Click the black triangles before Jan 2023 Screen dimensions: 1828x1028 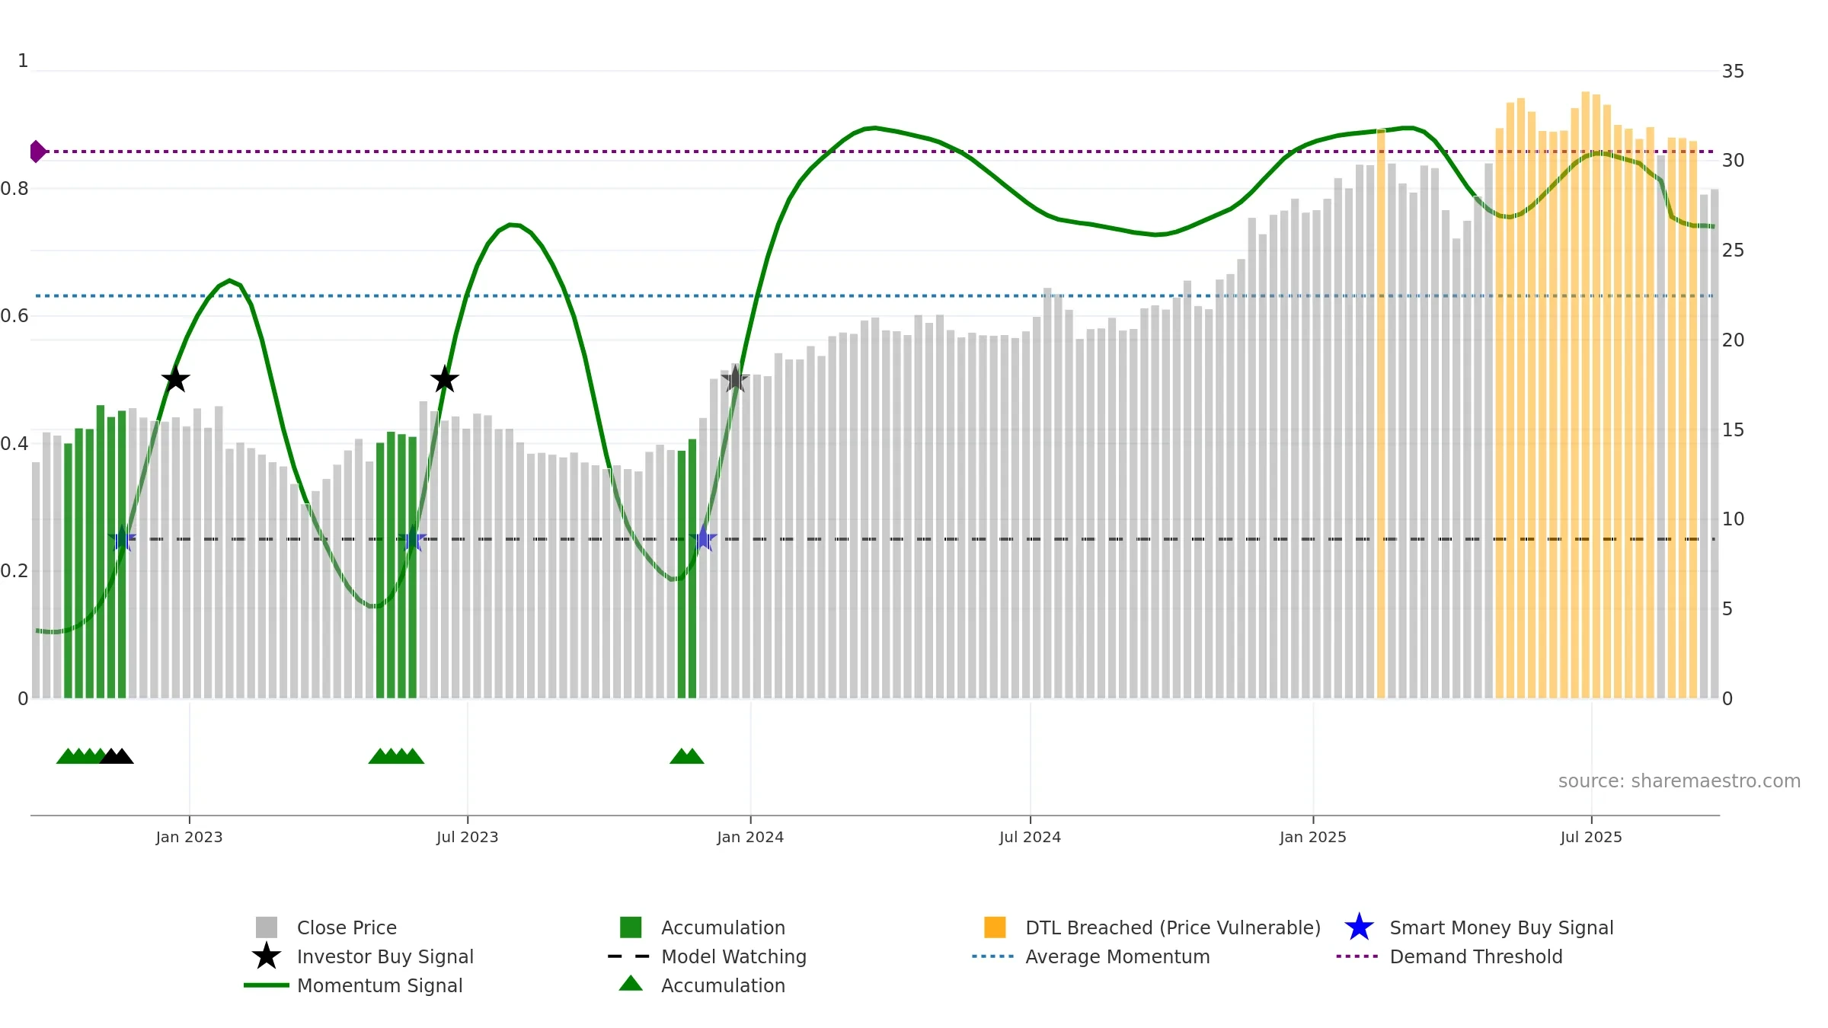(x=117, y=756)
